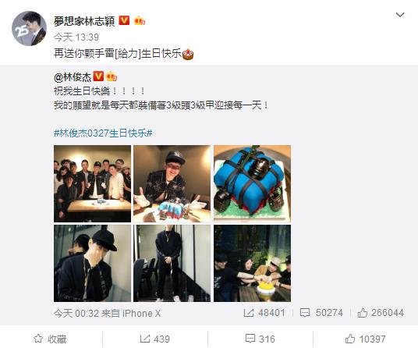Image resolution: width=418 pixels, height=348 pixels.
Task: View the night outdoor cake-cutting photo
Action: tap(252, 263)
